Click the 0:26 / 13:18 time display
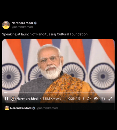117x130 pixels. tap(76, 99)
